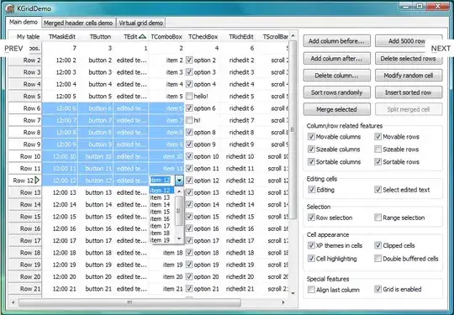Check the hello! checkbox in Row 5
Image resolution: width=454 pixels, height=315 pixels.
[x=189, y=96]
